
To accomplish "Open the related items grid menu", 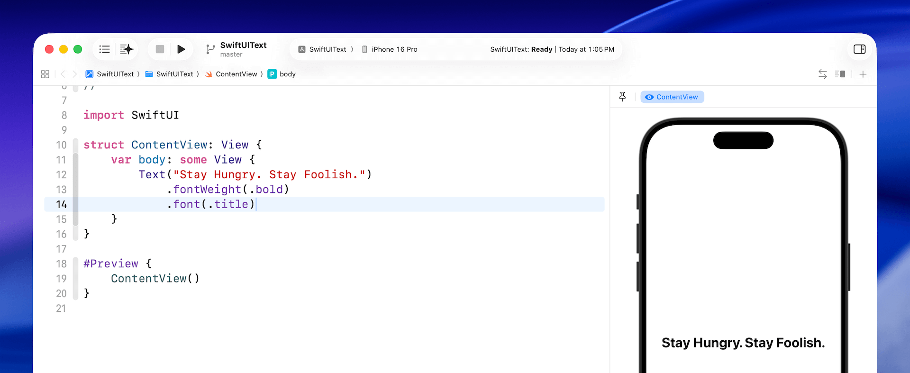I will (45, 74).
